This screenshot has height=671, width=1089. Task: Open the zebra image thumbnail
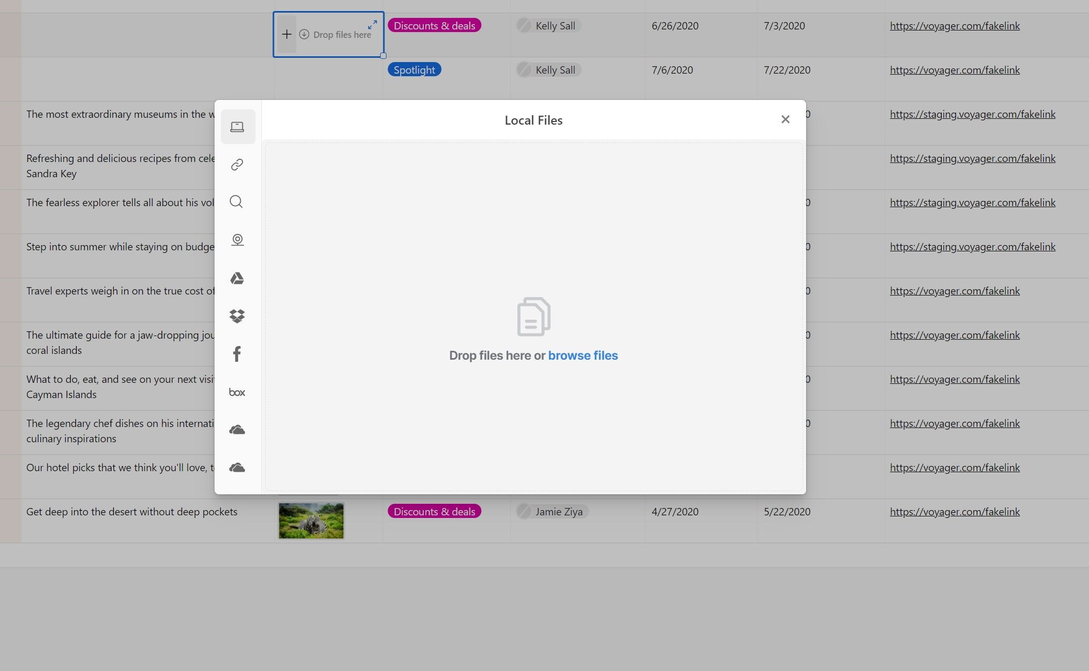click(x=311, y=521)
